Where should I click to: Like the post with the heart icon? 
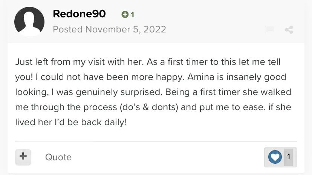click(x=275, y=157)
